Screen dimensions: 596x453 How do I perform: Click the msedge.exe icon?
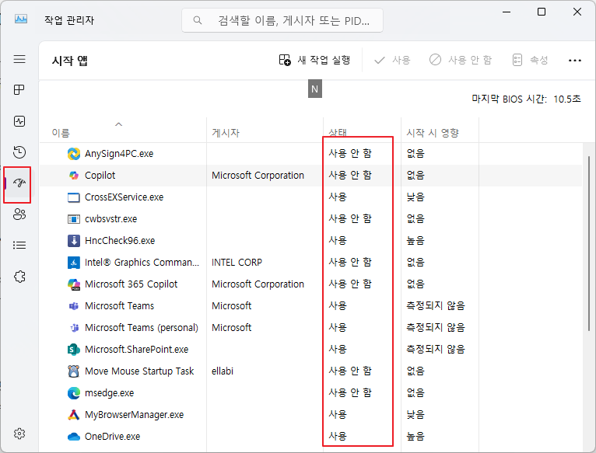(x=74, y=393)
